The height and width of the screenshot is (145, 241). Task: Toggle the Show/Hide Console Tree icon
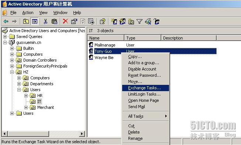[x=35, y=21]
